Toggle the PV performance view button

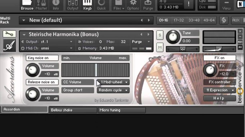click(x=240, y=47)
